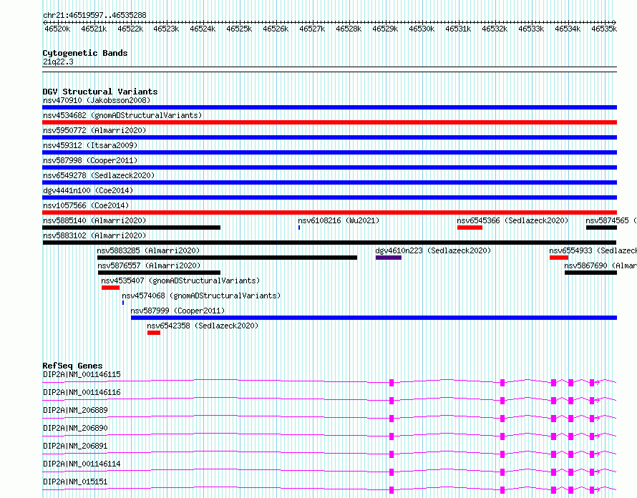Click red bar under nsv6545366
637x498 pixels.
[x=470, y=228]
